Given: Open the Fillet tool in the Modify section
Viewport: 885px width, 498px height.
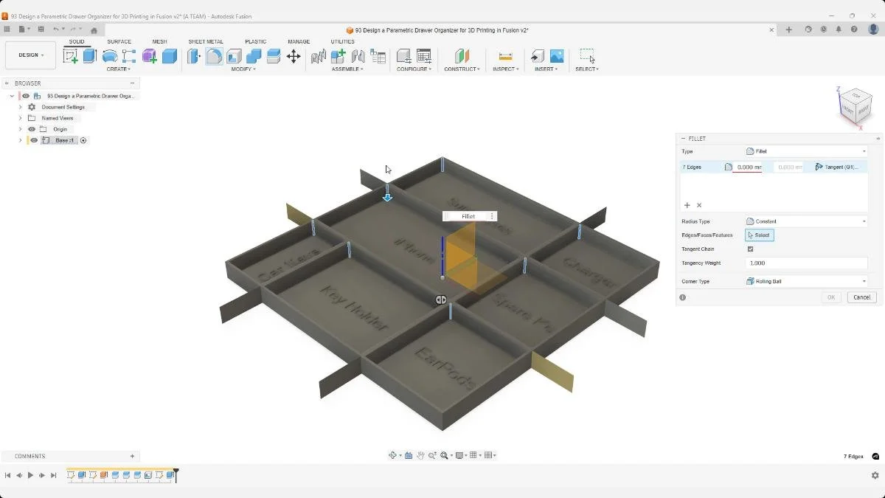Looking at the screenshot, I should 214,55.
